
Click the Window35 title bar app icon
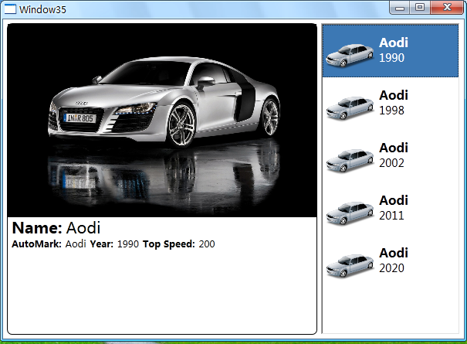(x=11, y=9)
